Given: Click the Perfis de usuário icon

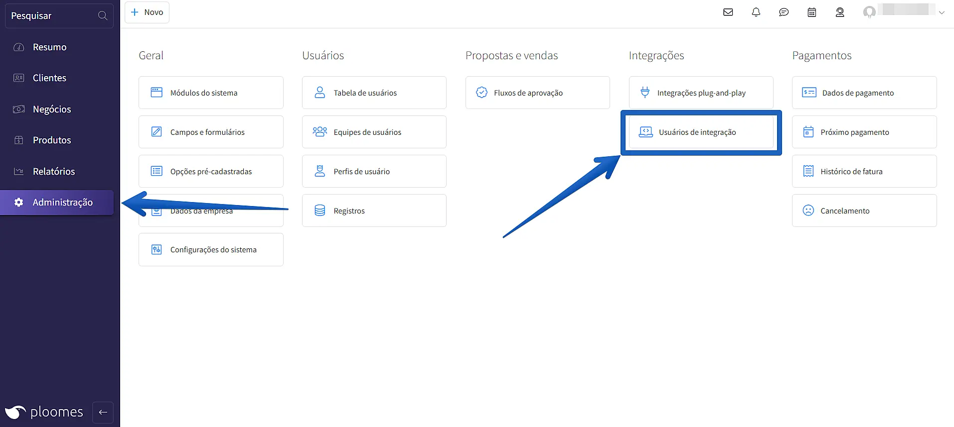Looking at the screenshot, I should [x=320, y=171].
